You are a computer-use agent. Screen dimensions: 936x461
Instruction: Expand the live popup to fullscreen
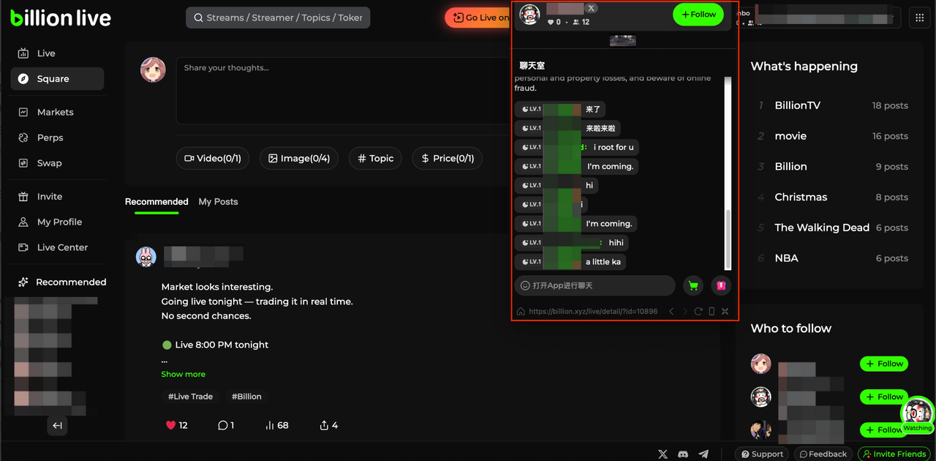coord(725,312)
